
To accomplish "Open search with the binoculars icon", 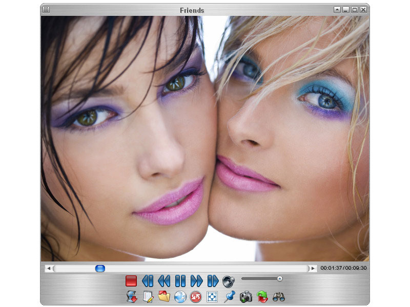I will tap(279, 297).
